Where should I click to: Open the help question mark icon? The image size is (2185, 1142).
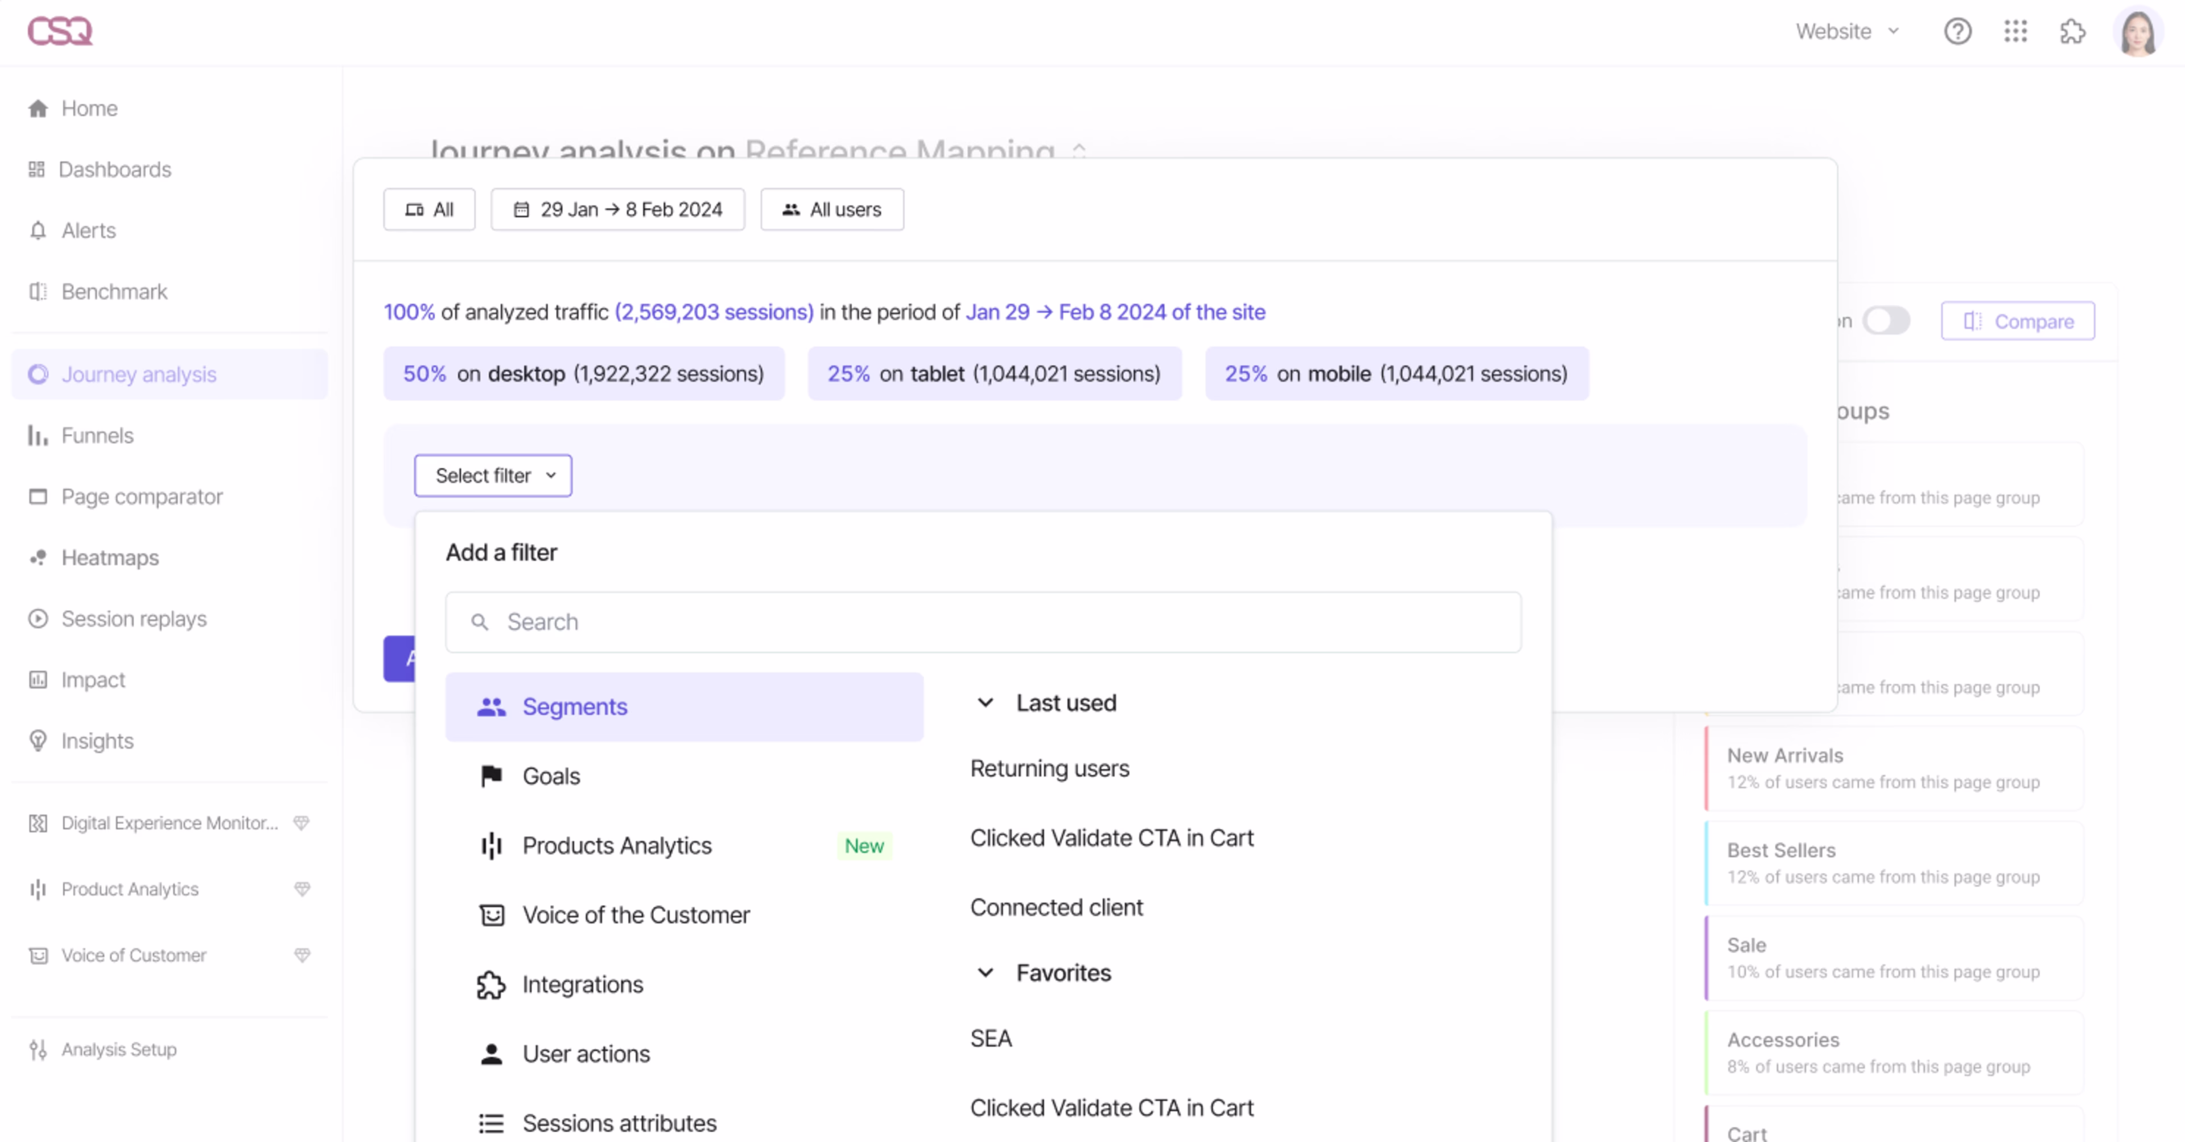[1957, 31]
